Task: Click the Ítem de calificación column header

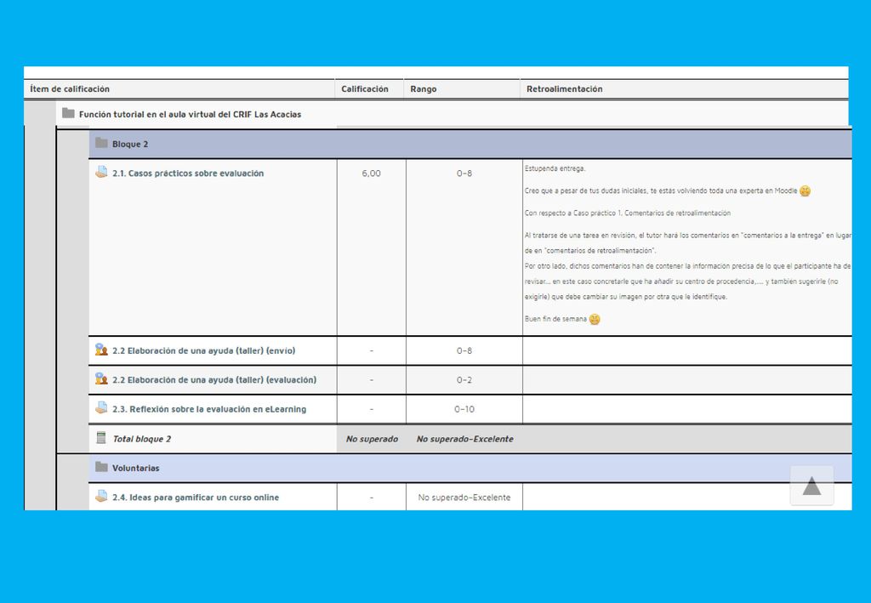Action: coord(70,88)
